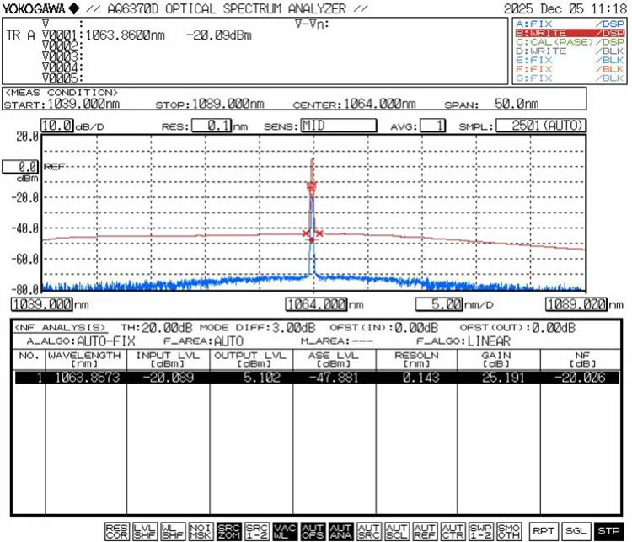
Task: Toggle the AUT OFS indicator
Action: tap(313, 532)
